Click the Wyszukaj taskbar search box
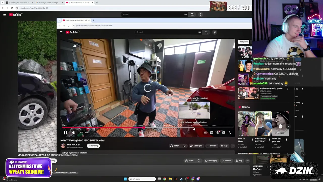This screenshot has height=182, width=323. (x=142, y=179)
